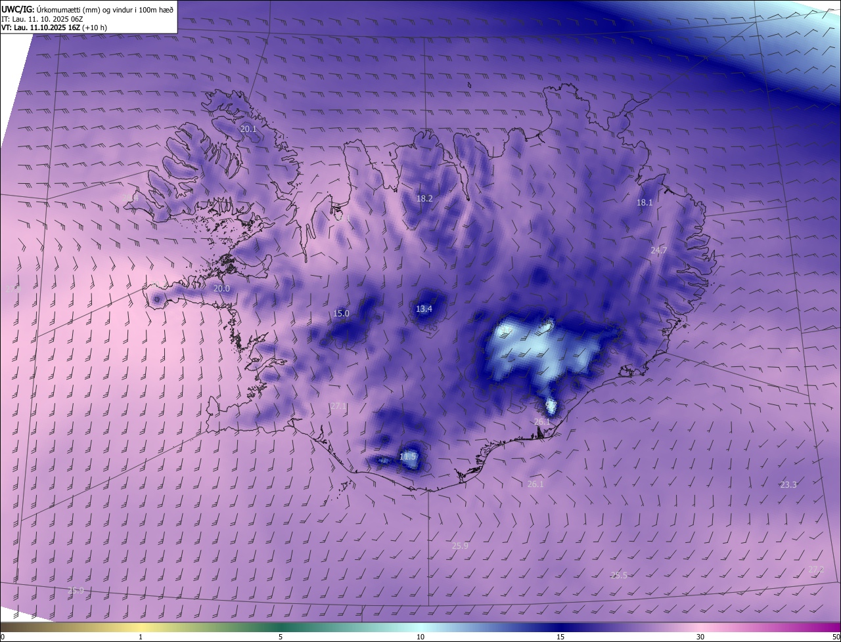This screenshot has height=642, width=841.
Task: Click the 30 tick on the colour scale
Action: 700,637
